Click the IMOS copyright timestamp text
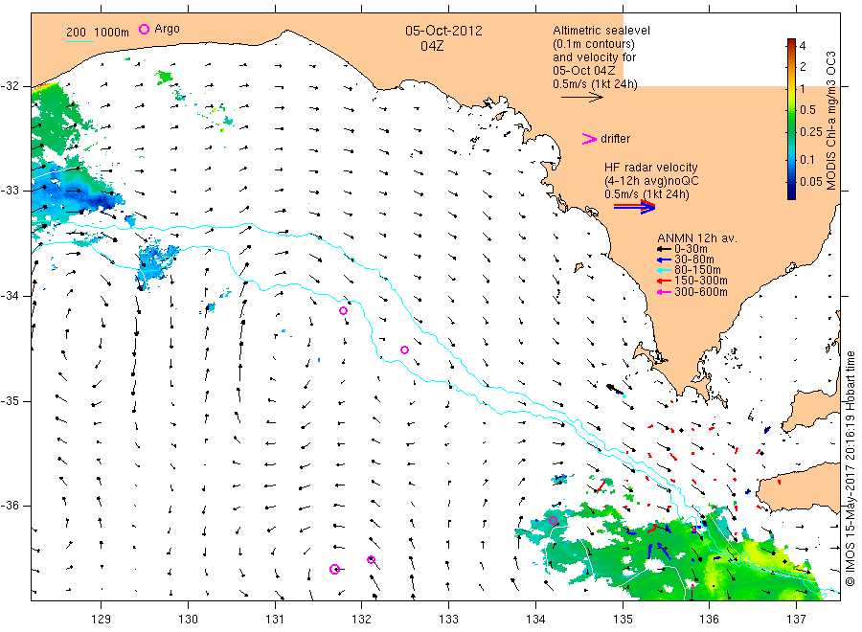Image resolution: width=862 pixels, height=632 pixels. coord(851,469)
